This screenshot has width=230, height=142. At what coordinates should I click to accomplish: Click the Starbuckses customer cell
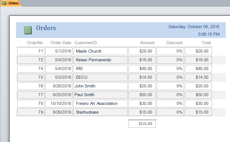point(100,112)
